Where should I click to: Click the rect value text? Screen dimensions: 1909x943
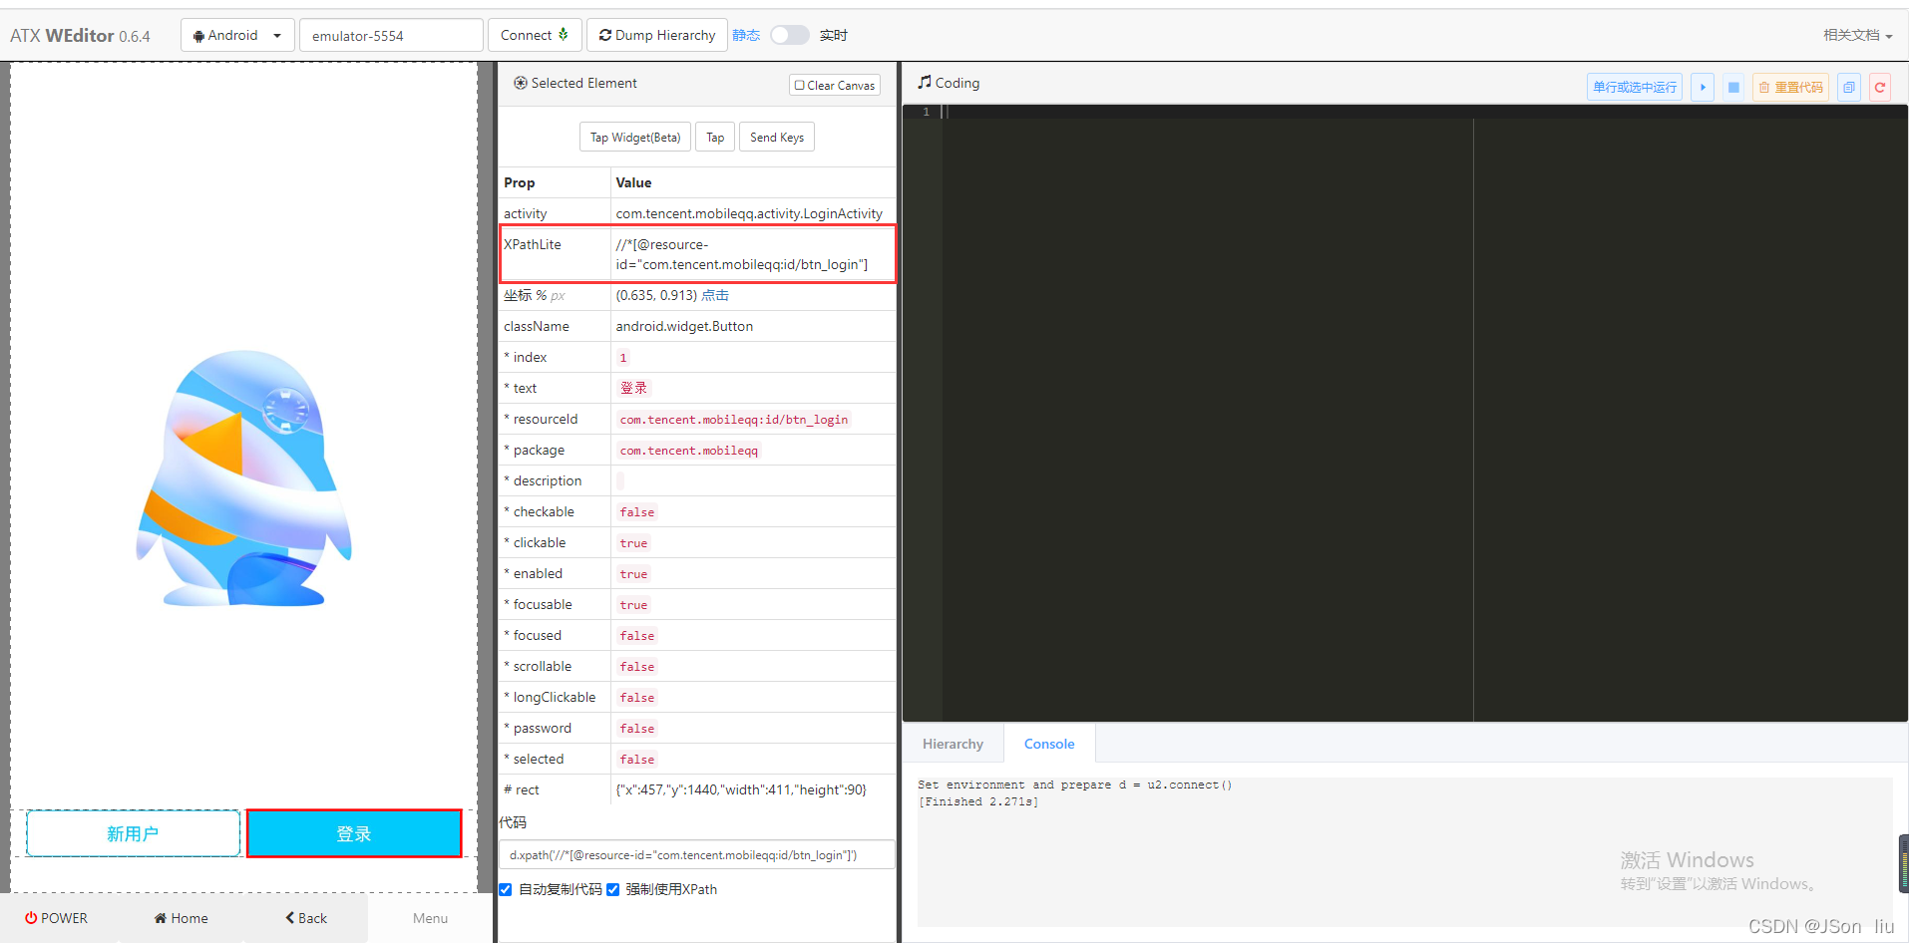741,789
